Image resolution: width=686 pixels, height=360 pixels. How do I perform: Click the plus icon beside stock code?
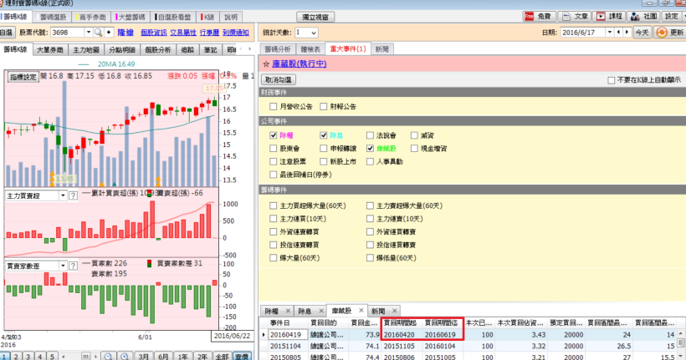[x=108, y=32]
